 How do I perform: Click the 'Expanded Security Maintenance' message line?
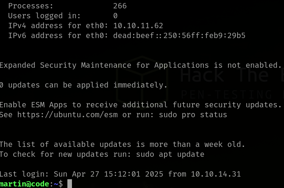tap(140, 65)
